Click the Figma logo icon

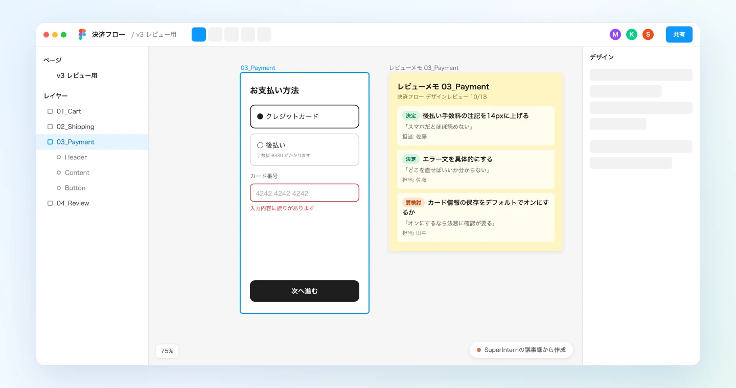(82, 34)
